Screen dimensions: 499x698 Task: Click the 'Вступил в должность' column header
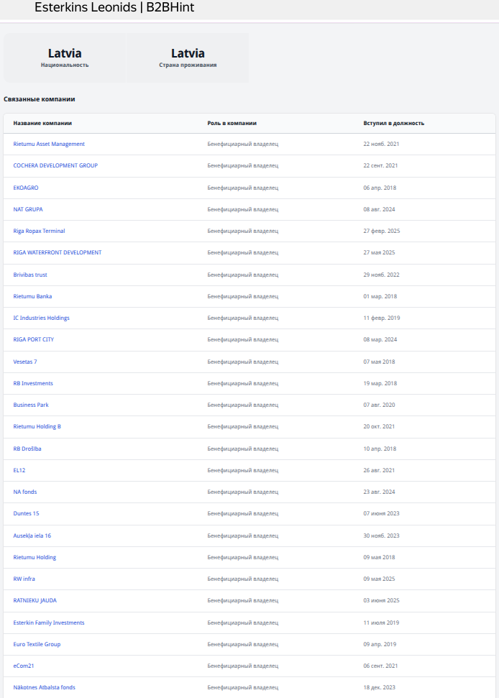[x=393, y=123]
